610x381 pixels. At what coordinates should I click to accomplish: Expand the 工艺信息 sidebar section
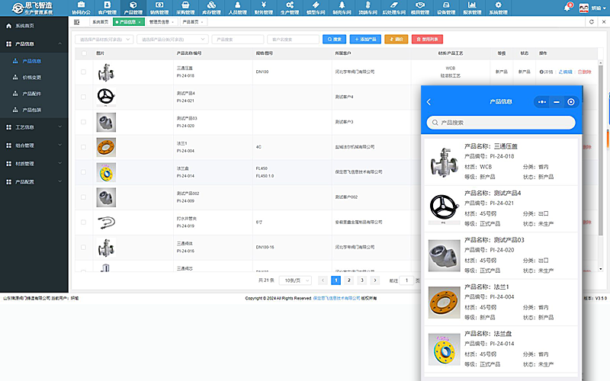click(x=34, y=127)
